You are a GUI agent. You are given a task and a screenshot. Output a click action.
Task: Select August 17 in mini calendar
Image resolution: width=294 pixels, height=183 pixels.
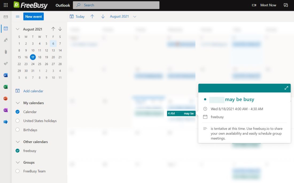click(x=33, y=57)
